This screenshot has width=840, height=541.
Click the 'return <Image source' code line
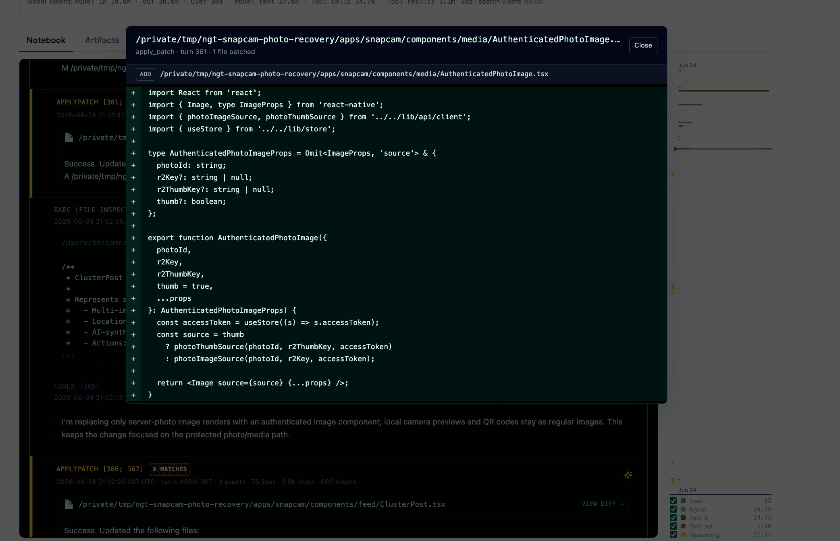click(x=252, y=383)
